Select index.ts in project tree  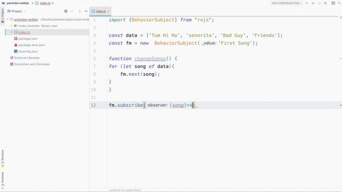[24, 32]
